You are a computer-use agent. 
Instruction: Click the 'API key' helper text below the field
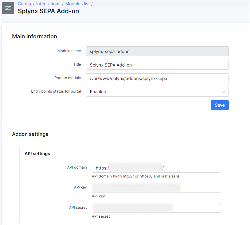(98, 196)
